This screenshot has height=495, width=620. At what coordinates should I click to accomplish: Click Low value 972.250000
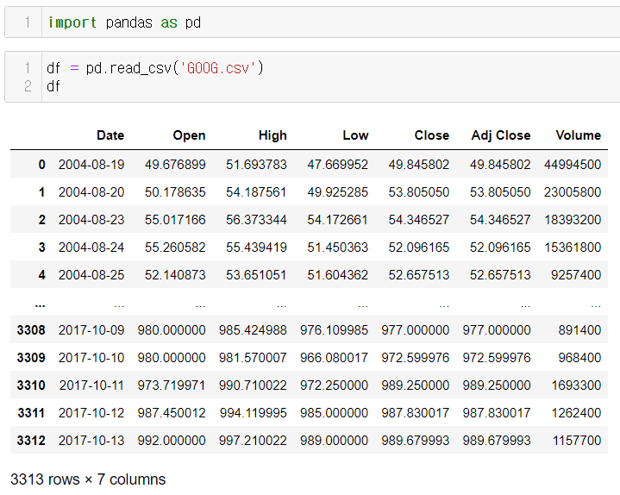pos(334,385)
